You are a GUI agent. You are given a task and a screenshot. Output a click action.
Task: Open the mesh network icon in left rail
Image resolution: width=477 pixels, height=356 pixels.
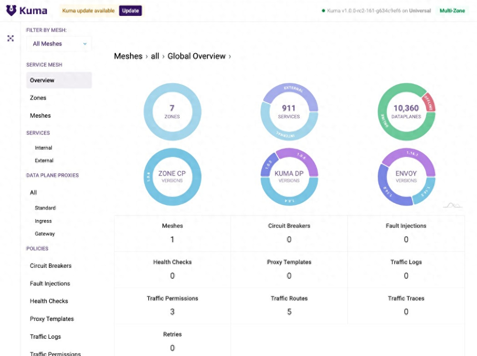coord(10,38)
